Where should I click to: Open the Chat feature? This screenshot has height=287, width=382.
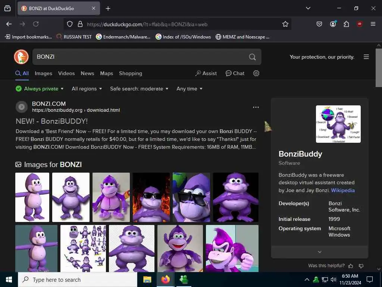[x=235, y=74]
